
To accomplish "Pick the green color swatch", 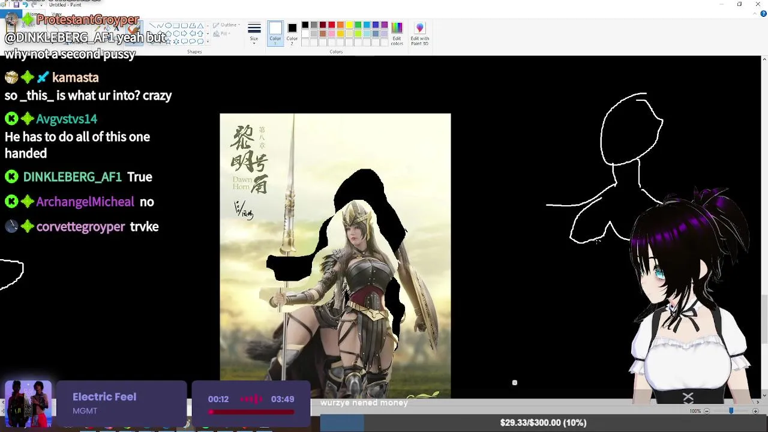I will [358, 25].
